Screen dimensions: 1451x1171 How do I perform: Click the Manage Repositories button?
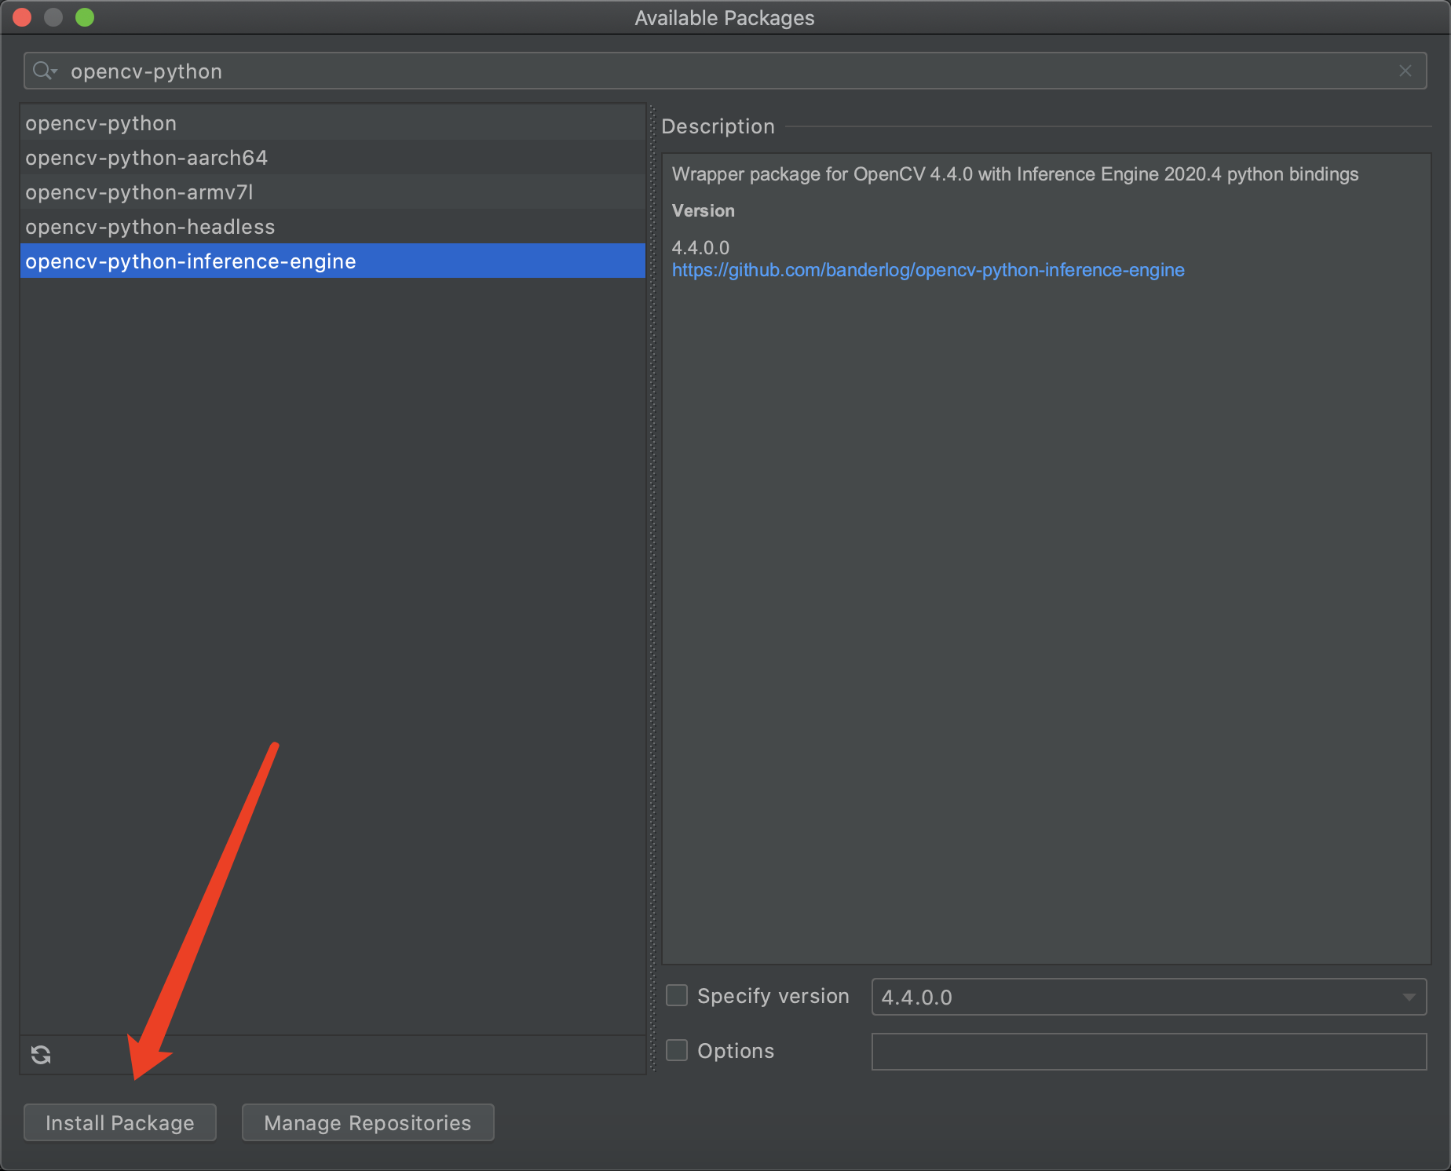pos(367,1122)
